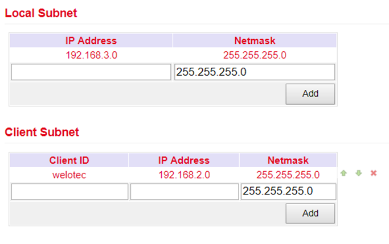Viewport: 389px width, 244px height.
Task: Click the Client Subnet Netmask column header
Action: click(288, 160)
